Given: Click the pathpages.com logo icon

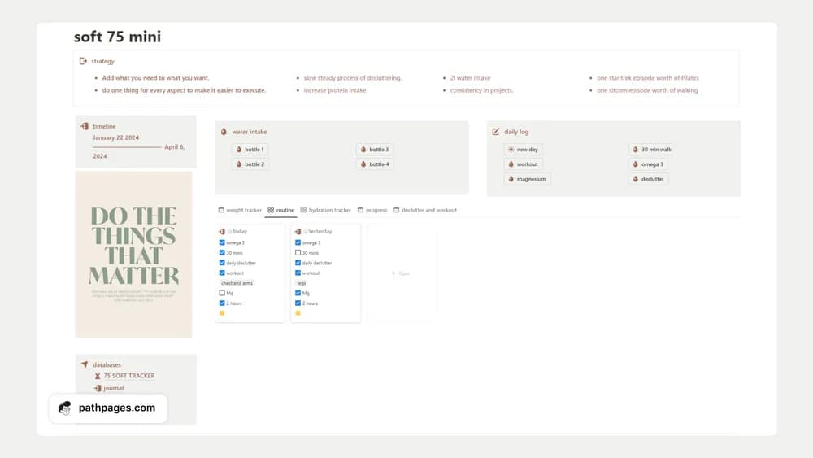Looking at the screenshot, I should (x=65, y=408).
